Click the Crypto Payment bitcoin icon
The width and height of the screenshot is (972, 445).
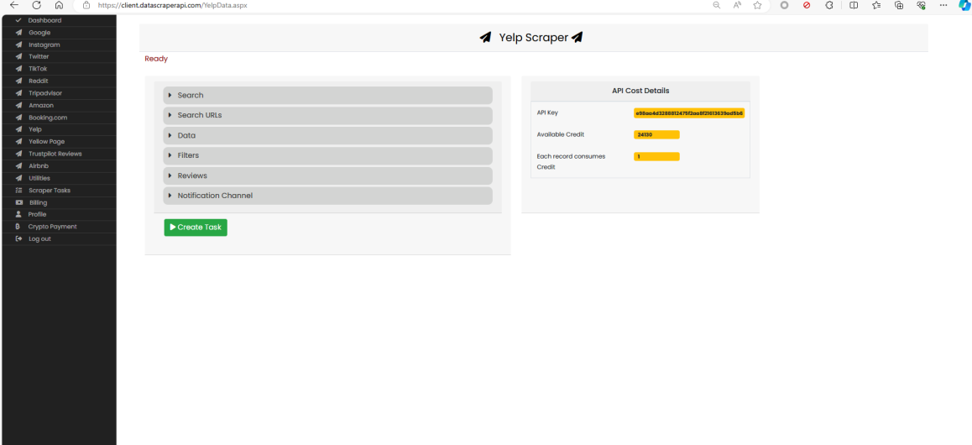click(x=18, y=226)
